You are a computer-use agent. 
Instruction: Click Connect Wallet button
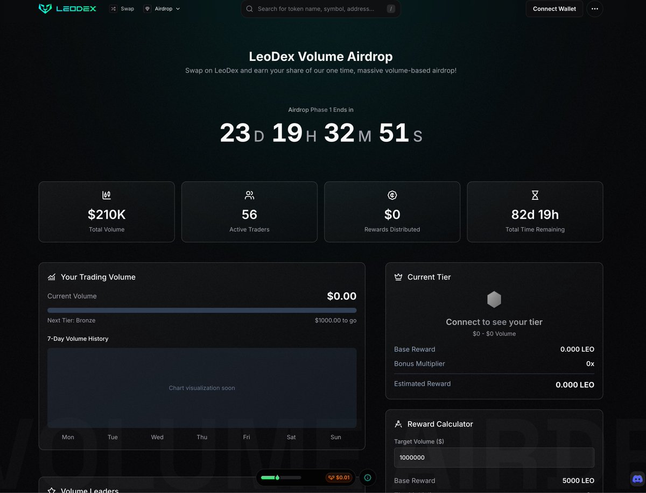click(x=554, y=9)
